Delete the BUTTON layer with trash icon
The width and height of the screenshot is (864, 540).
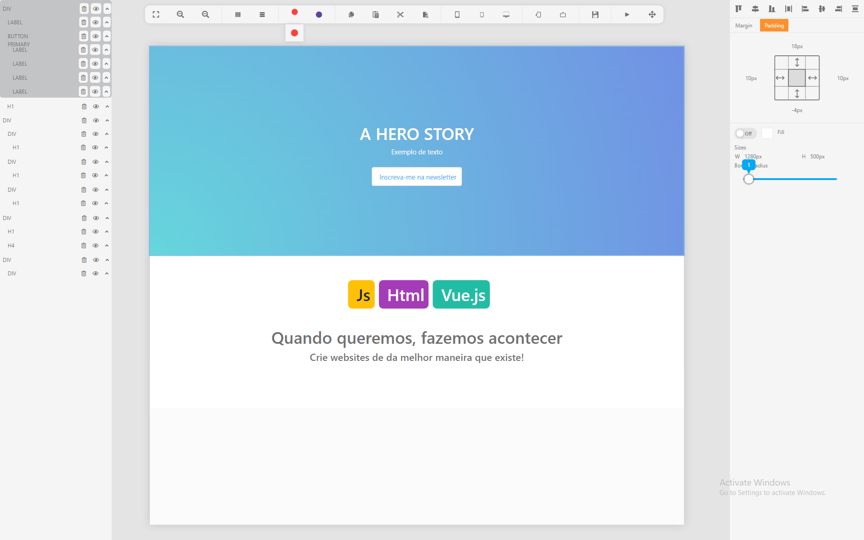(84, 36)
